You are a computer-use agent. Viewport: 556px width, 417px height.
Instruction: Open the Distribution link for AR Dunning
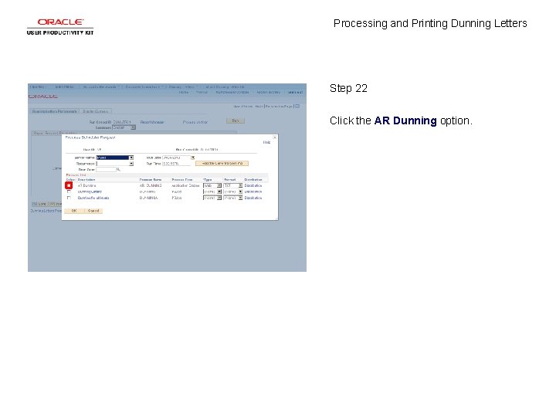(253, 185)
